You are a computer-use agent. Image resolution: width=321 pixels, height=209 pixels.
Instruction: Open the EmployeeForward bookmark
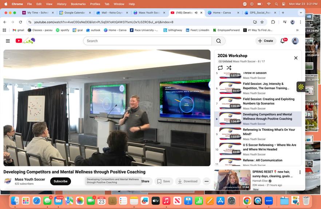(226, 30)
